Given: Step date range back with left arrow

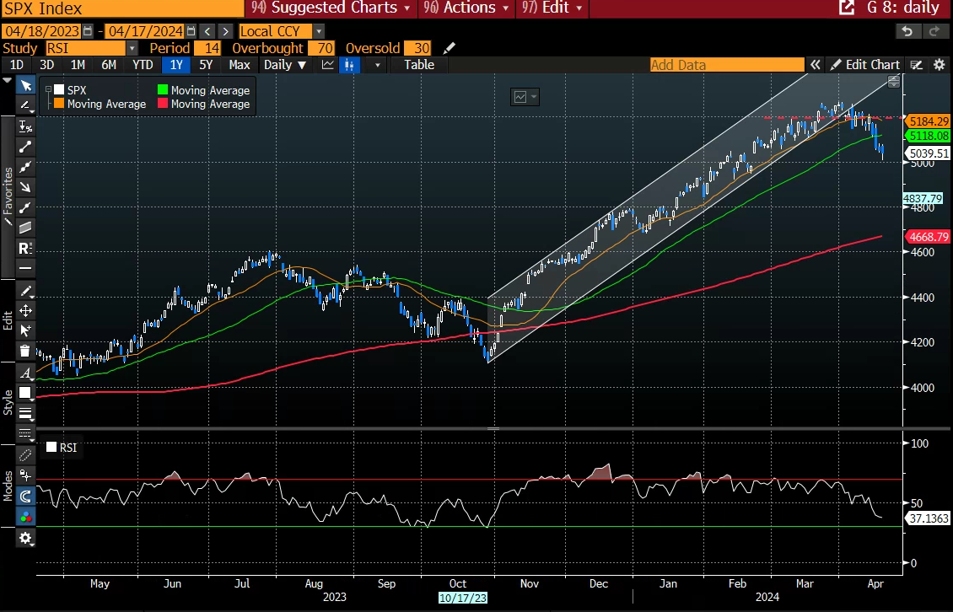Looking at the screenshot, I should [x=207, y=31].
